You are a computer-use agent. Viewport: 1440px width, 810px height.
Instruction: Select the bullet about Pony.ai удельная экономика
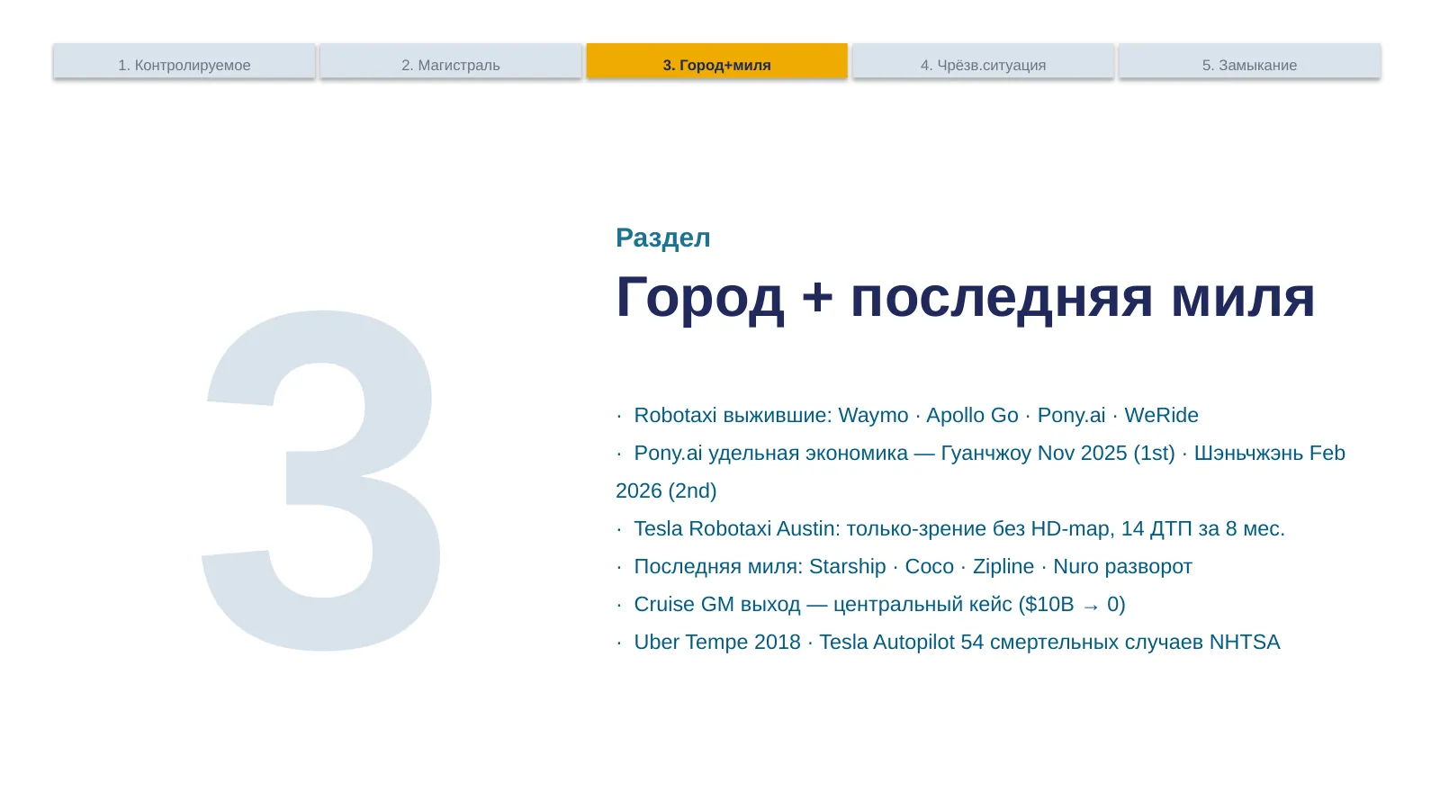[x=980, y=472]
